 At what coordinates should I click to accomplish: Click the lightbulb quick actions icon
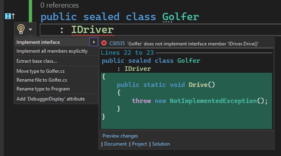coord(21,29)
